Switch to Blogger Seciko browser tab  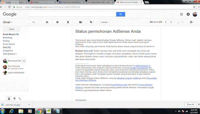tap(14, 2)
